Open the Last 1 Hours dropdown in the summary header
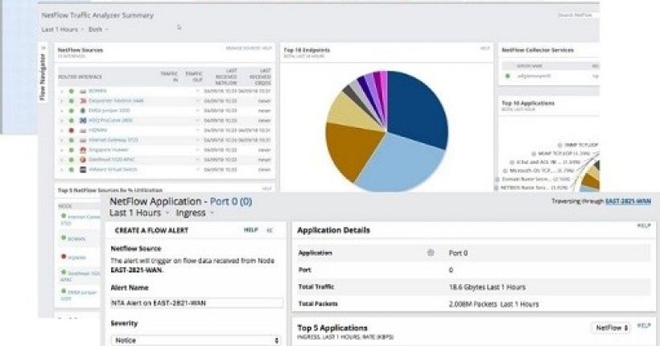The height and width of the screenshot is (346, 660). 63,30
